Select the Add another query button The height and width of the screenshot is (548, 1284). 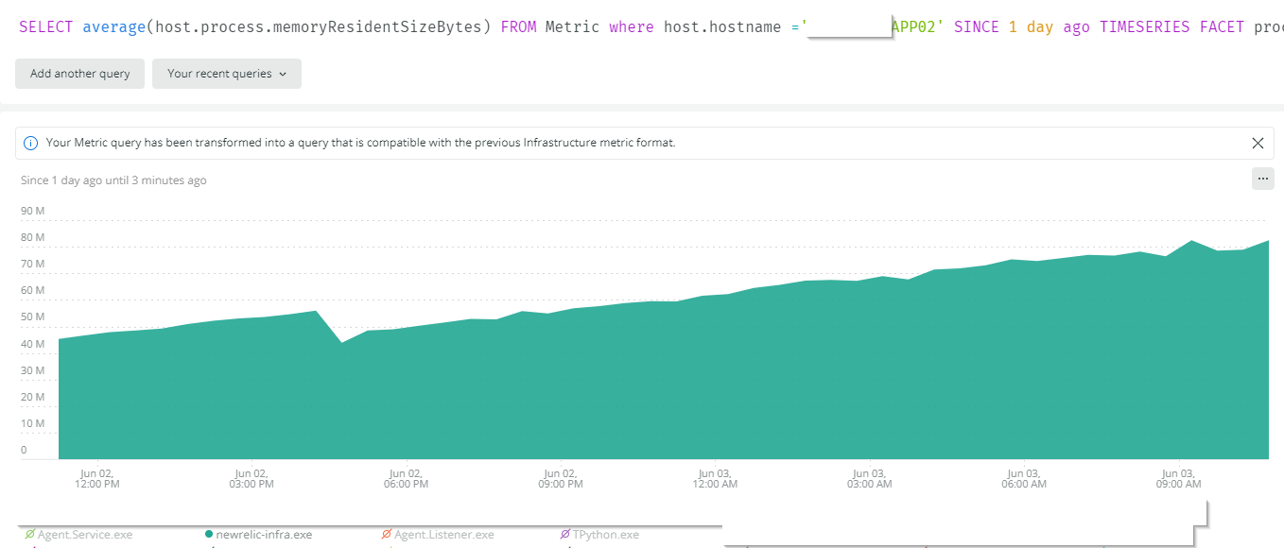(x=79, y=74)
